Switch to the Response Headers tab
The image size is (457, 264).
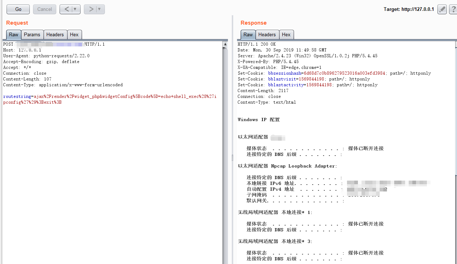(267, 34)
